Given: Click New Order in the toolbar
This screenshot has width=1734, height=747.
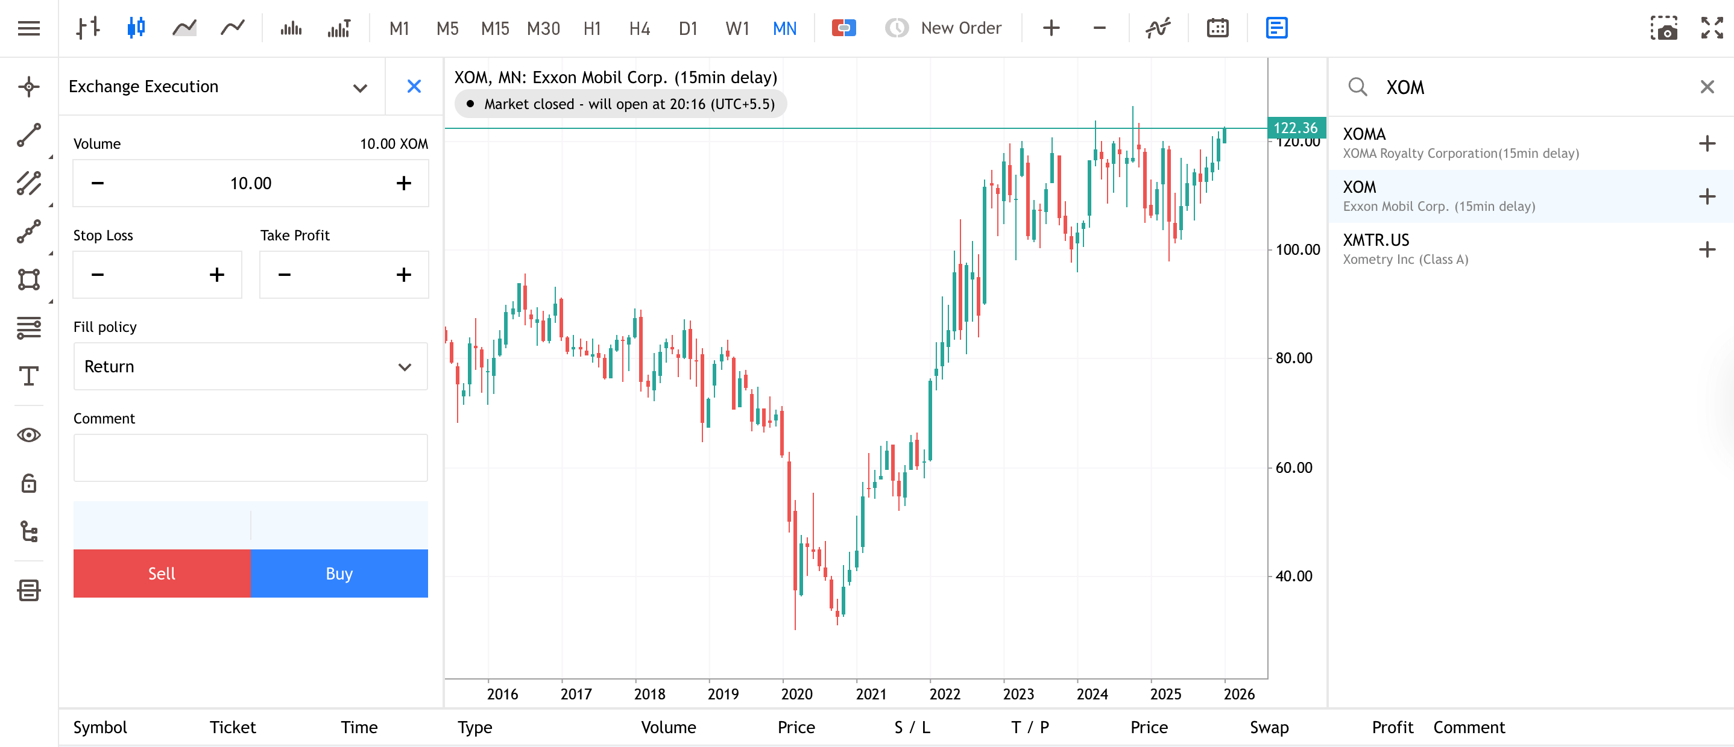Looking at the screenshot, I should coord(944,28).
